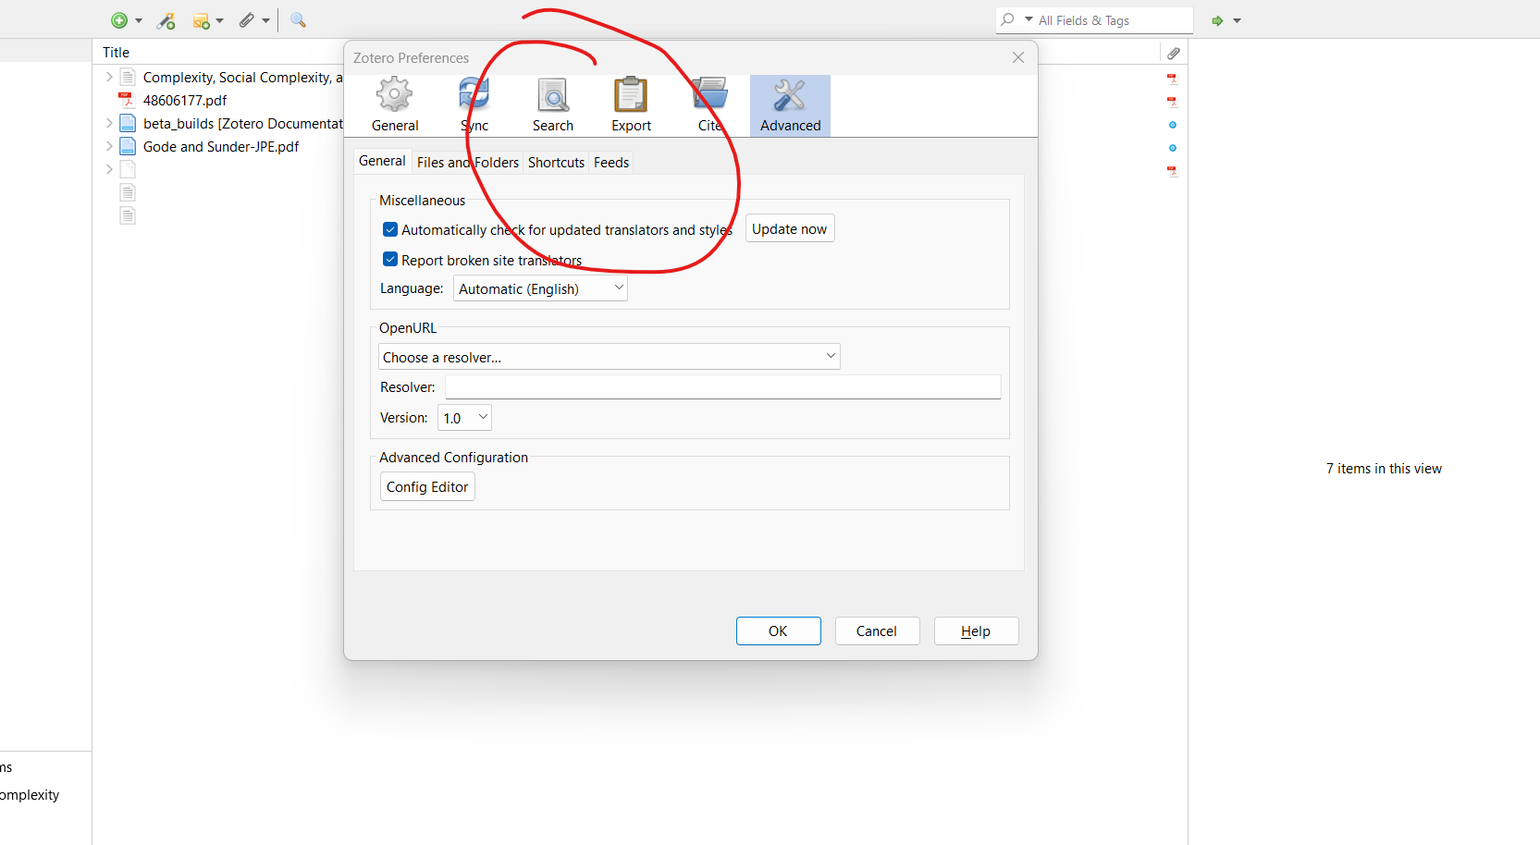Click the Add Item by Identifier wand
1540x845 pixels.
[166, 20]
